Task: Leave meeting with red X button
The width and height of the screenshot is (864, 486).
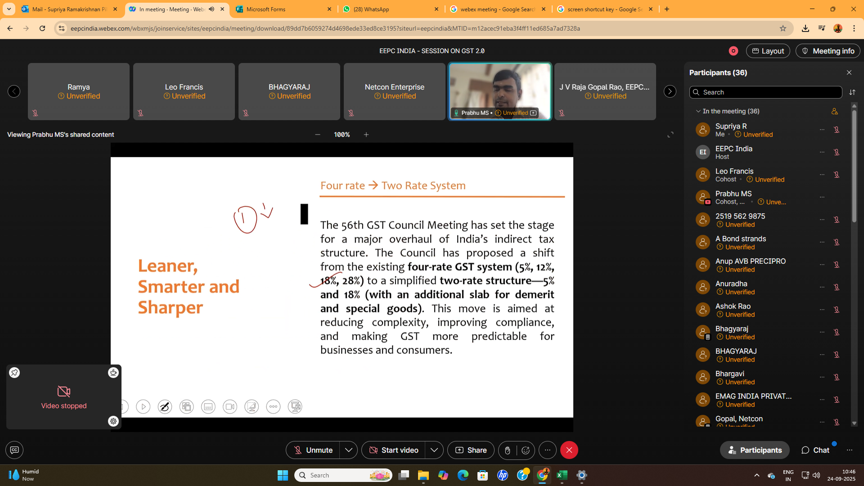Action: click(569, 450)
